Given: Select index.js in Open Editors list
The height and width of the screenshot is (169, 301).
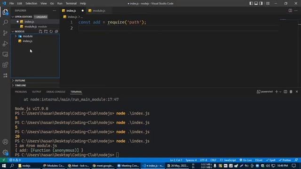Looking at the screenshot, I should point(29,22).
